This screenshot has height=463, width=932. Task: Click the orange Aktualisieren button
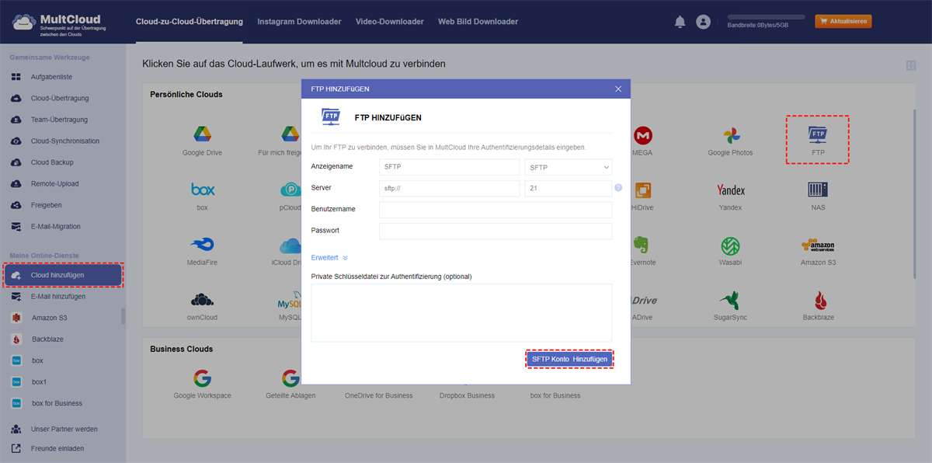843,22
